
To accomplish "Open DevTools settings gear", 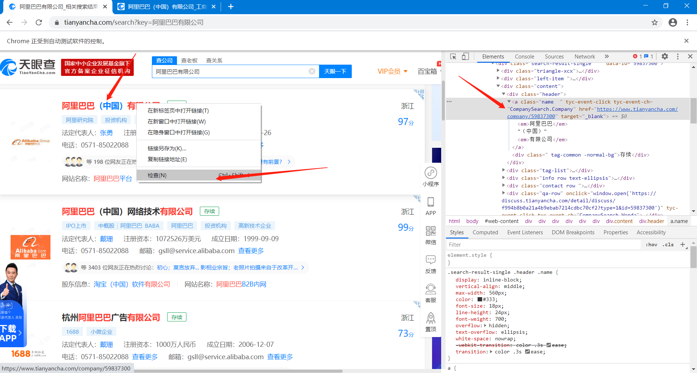I will [665, 56].
